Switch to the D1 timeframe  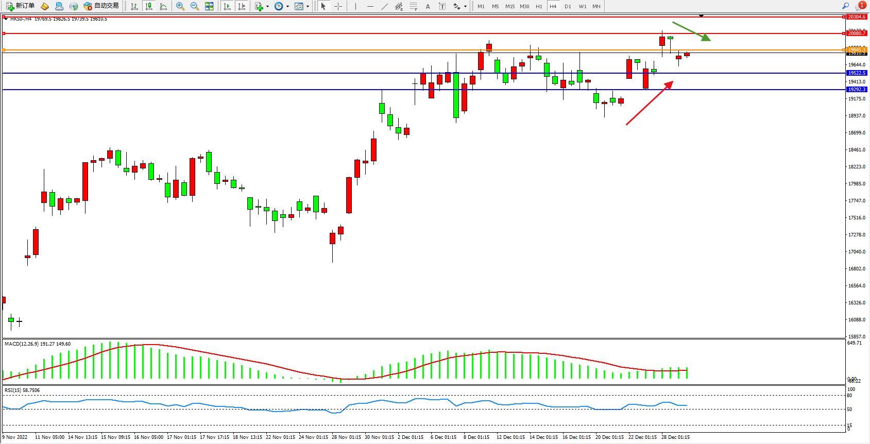(568, 7)
